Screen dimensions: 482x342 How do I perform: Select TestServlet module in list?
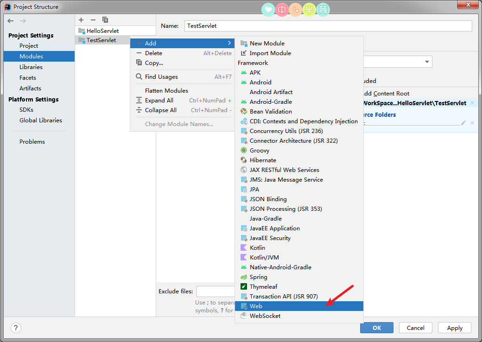coord(103,40)
